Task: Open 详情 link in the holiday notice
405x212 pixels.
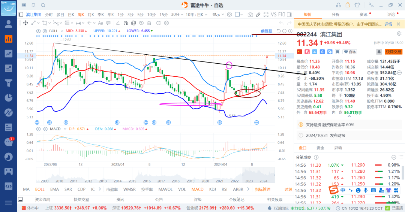Action: coord(388,24)
